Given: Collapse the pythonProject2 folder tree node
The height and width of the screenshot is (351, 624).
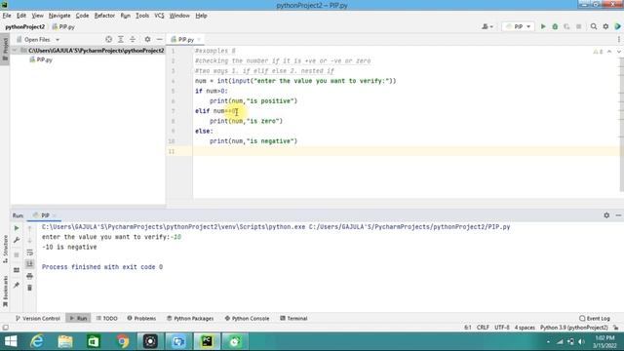Looking at the screenshot, I should click(15, 51).
